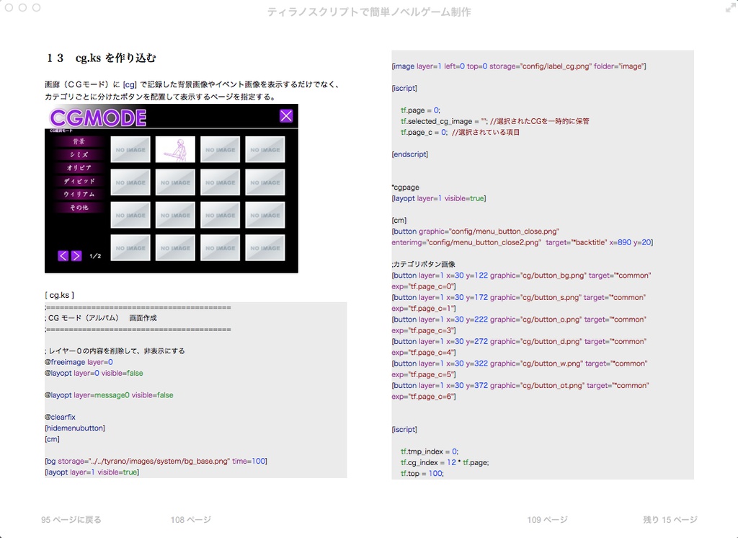Viewport: 738px width, 538px height.
Task: Click the heading 13 cg.ks を作り込む
Action: [x=101, y=58]
